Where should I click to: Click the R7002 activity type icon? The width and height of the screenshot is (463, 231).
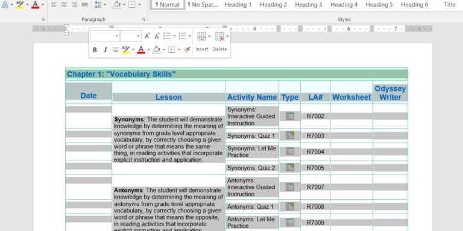coord(290,116)
